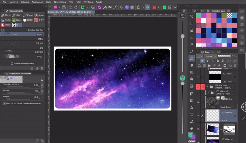Expand the 'Carpeta 3 - copia' layer folder
Screen dimensions: 246x143
(x=208, y=93)
